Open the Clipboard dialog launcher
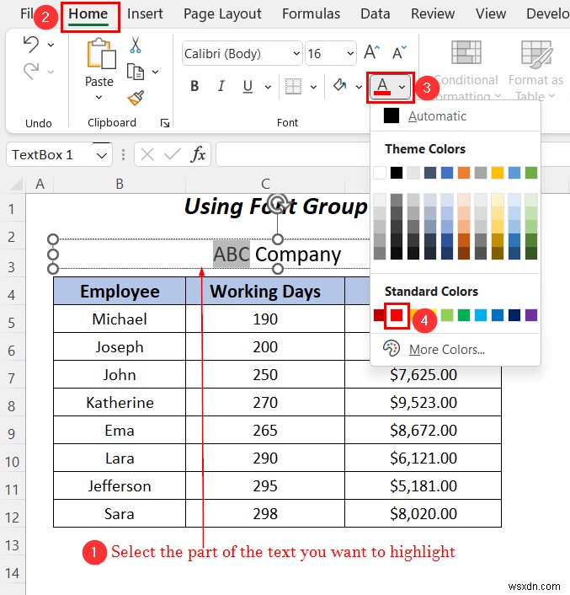Viewport: 570px width, 595px height. click(165, 122)
